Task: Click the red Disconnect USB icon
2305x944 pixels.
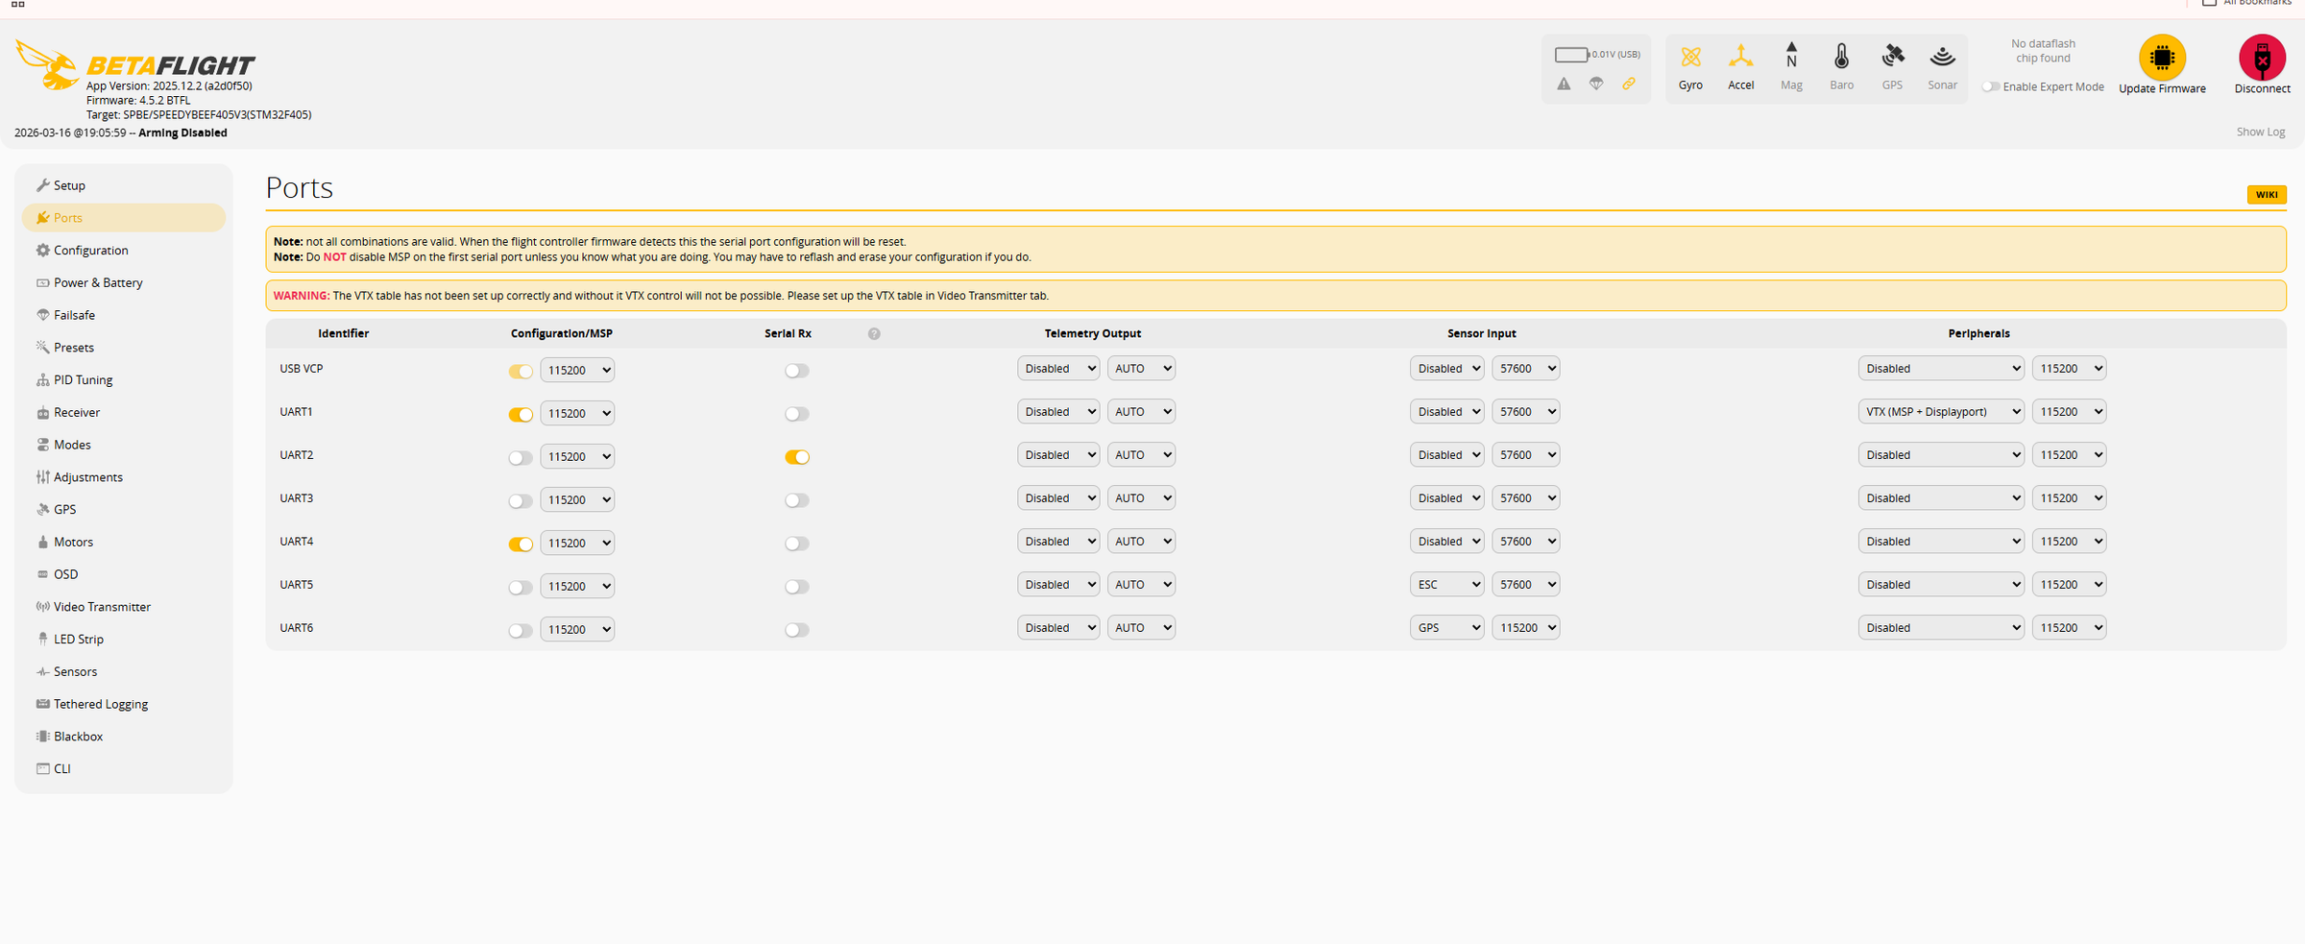Action: 2262,58
